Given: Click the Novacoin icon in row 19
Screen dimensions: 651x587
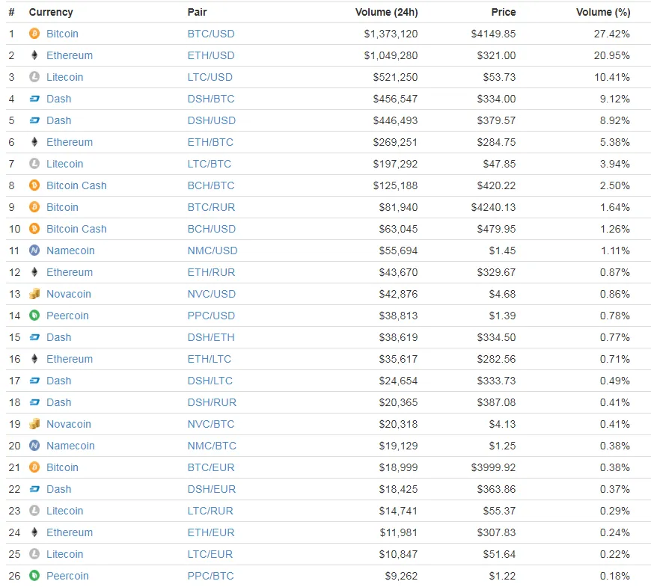Looking at the screenshot, I should pyautogui.click(x=34, y=424).
